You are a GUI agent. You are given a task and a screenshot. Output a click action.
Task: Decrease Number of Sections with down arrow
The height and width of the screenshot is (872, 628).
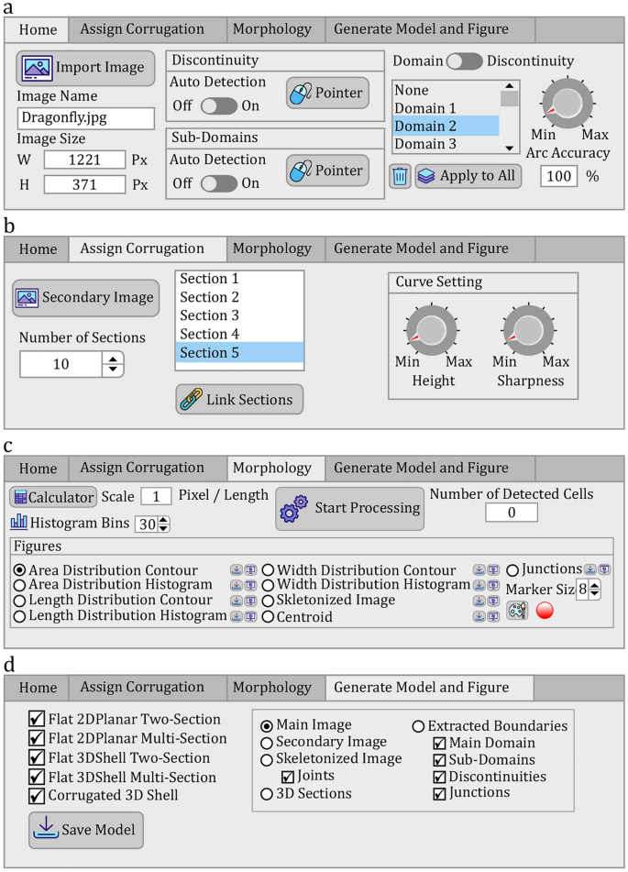tap(113, 370)
